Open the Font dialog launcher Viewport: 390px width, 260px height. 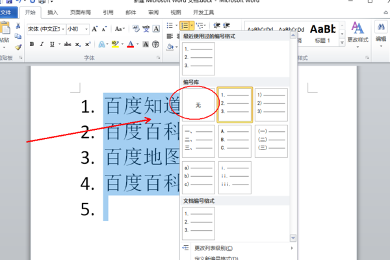[x=158, y=58]
